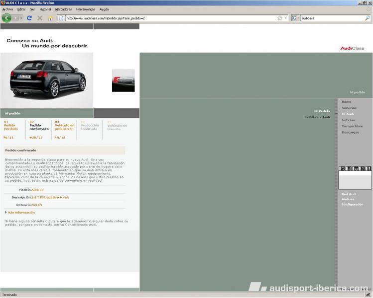This screenshot has height=298, width=373.
Task: Click into the URL address field
Action: click(x=170, y=18)
